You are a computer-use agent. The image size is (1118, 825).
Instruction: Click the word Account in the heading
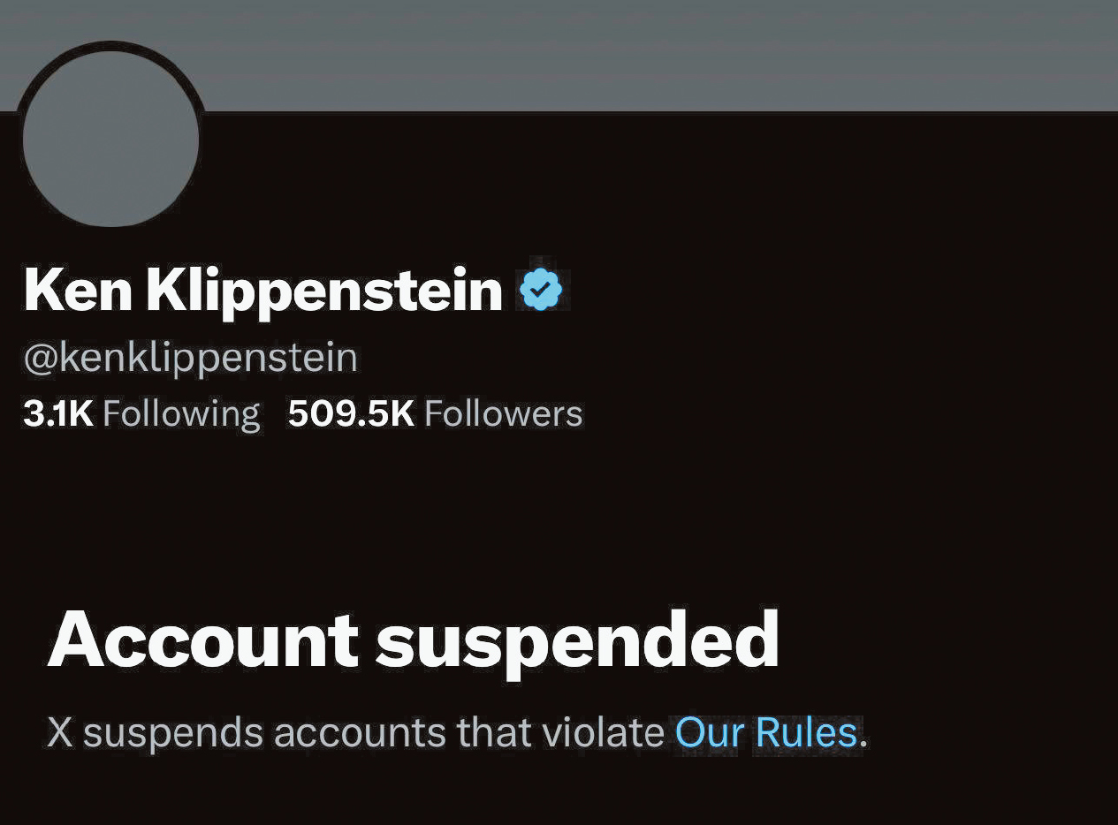click(203, 640)
